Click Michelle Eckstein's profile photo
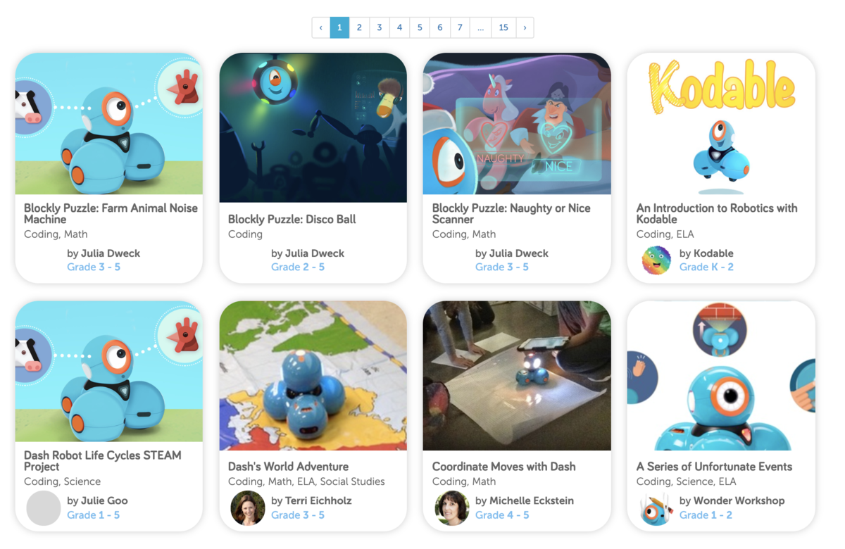845x549 pixels. click(x=452, y=508)
